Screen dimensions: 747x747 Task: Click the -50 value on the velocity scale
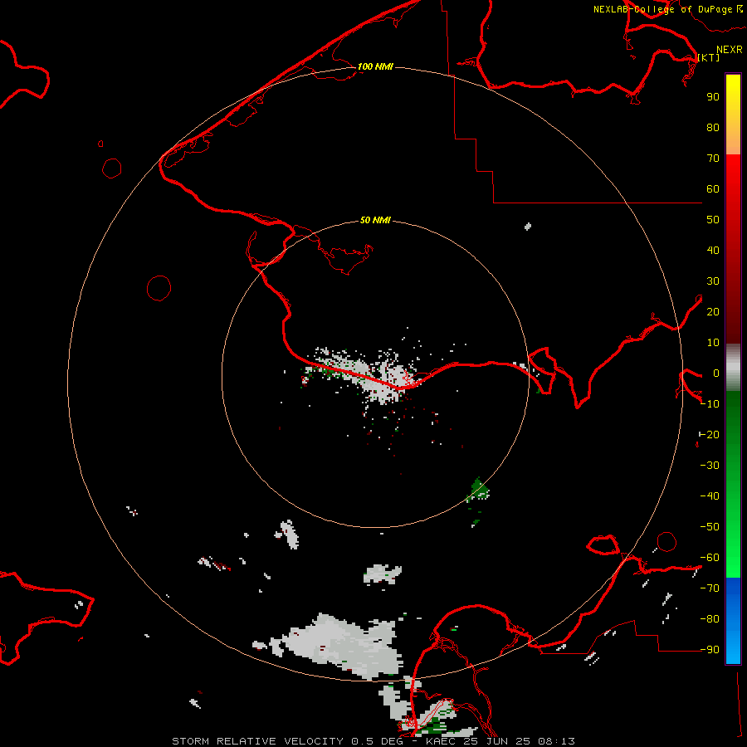[x=710, y=527]
